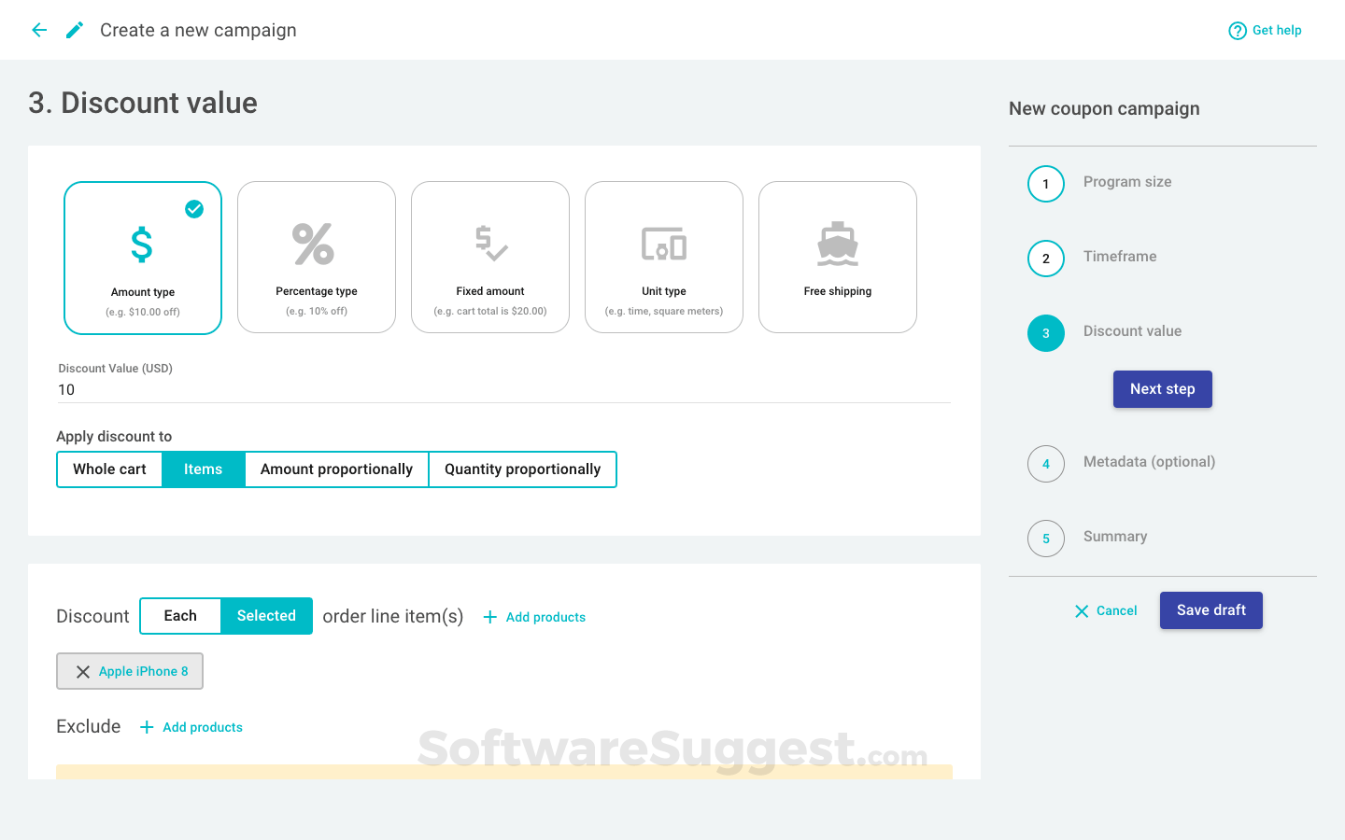Open Get help via the question mark icon
Image resolution: width=1345 pixels, height=840 pixels.
point(1238,30)
